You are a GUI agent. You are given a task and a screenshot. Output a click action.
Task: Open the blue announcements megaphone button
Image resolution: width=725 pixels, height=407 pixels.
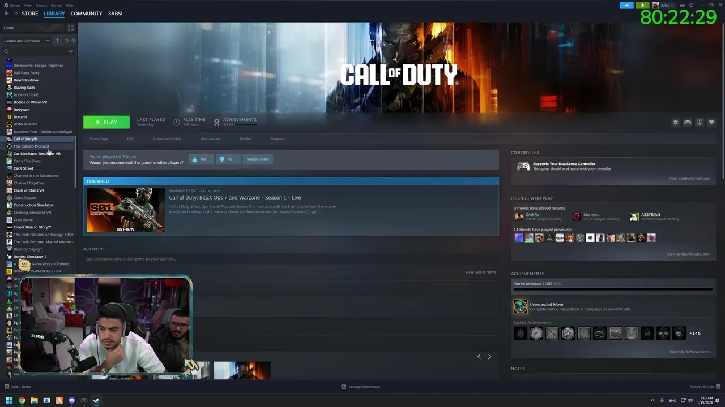tap(626, 5)
